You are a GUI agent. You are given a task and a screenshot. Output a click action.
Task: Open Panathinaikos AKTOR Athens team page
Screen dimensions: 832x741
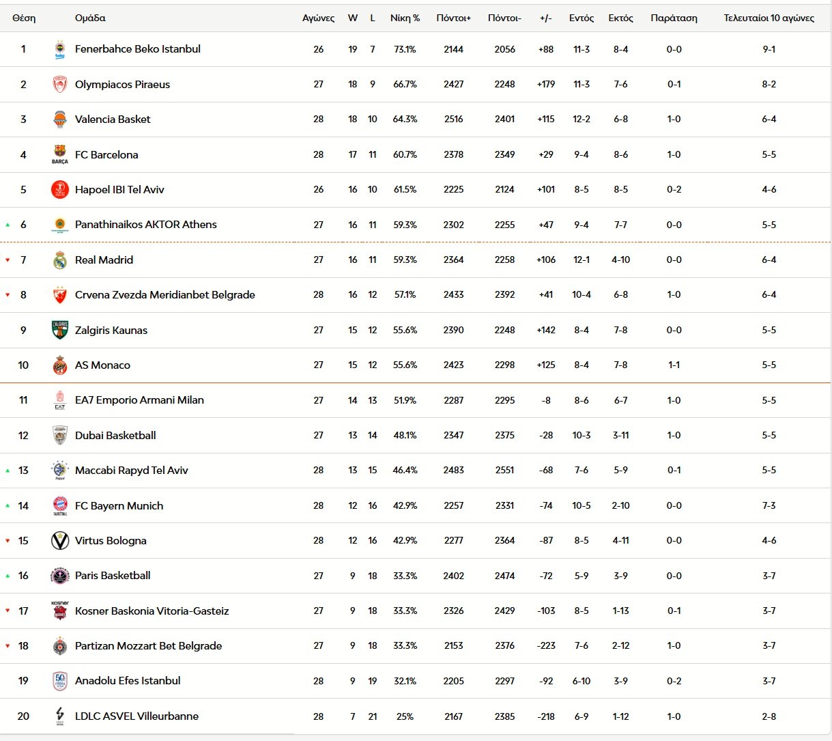coord(145,225)
